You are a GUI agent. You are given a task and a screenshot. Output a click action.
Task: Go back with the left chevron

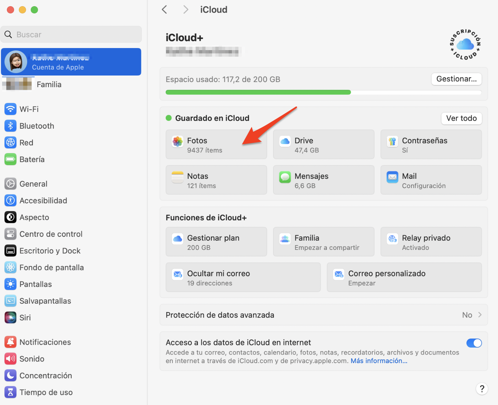pos(165,10)
